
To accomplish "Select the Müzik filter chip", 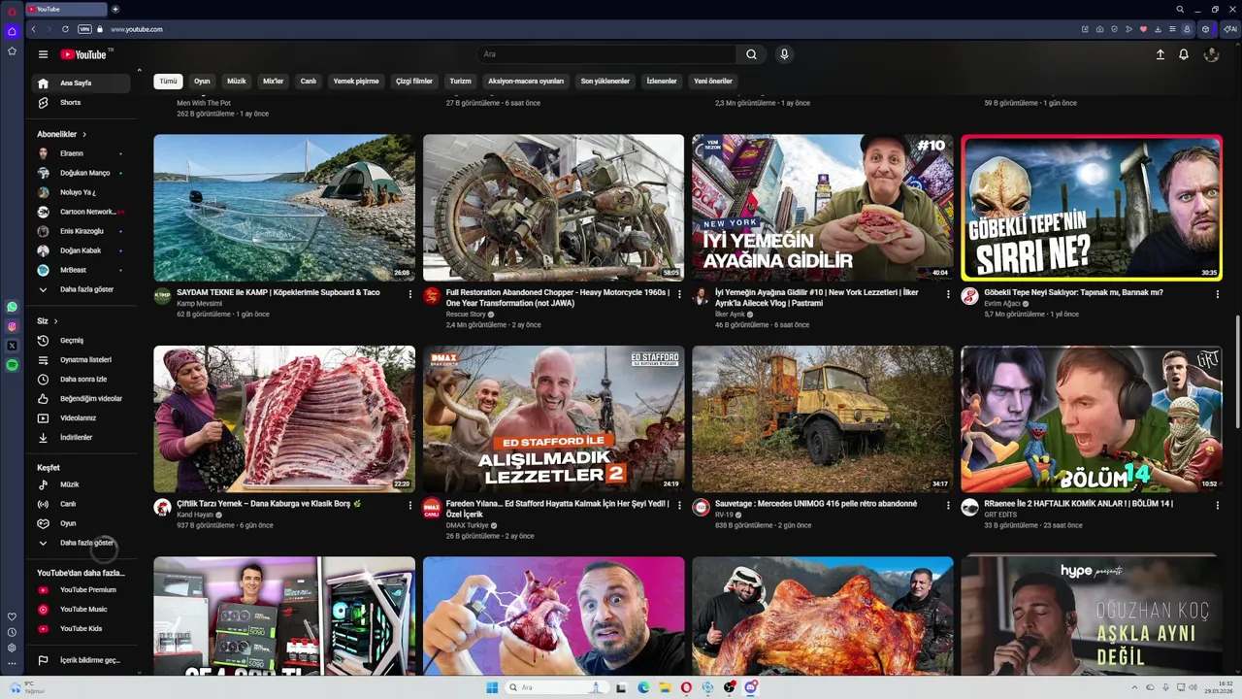I will click(x=237, y=82).
